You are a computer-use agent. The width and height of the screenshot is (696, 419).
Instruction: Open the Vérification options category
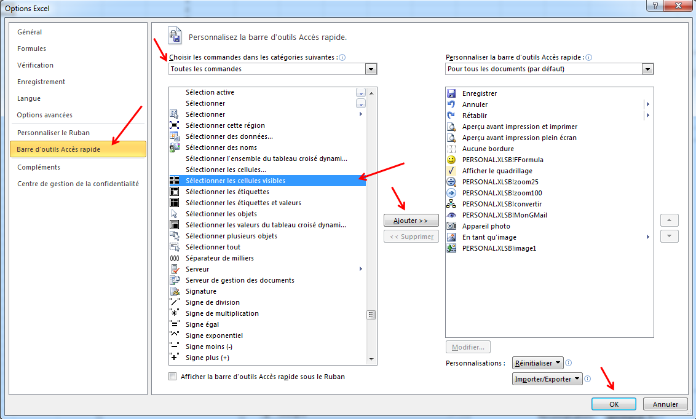(35, 65)
